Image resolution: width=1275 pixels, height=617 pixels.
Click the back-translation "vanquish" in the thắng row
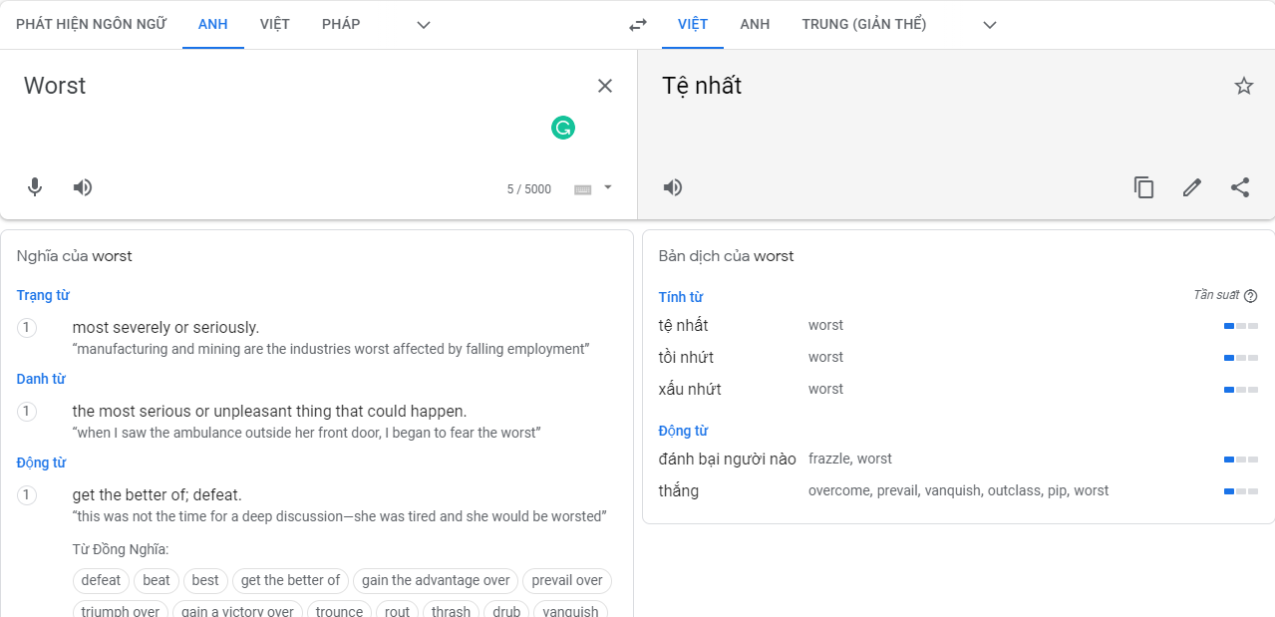tap(952, 491)
